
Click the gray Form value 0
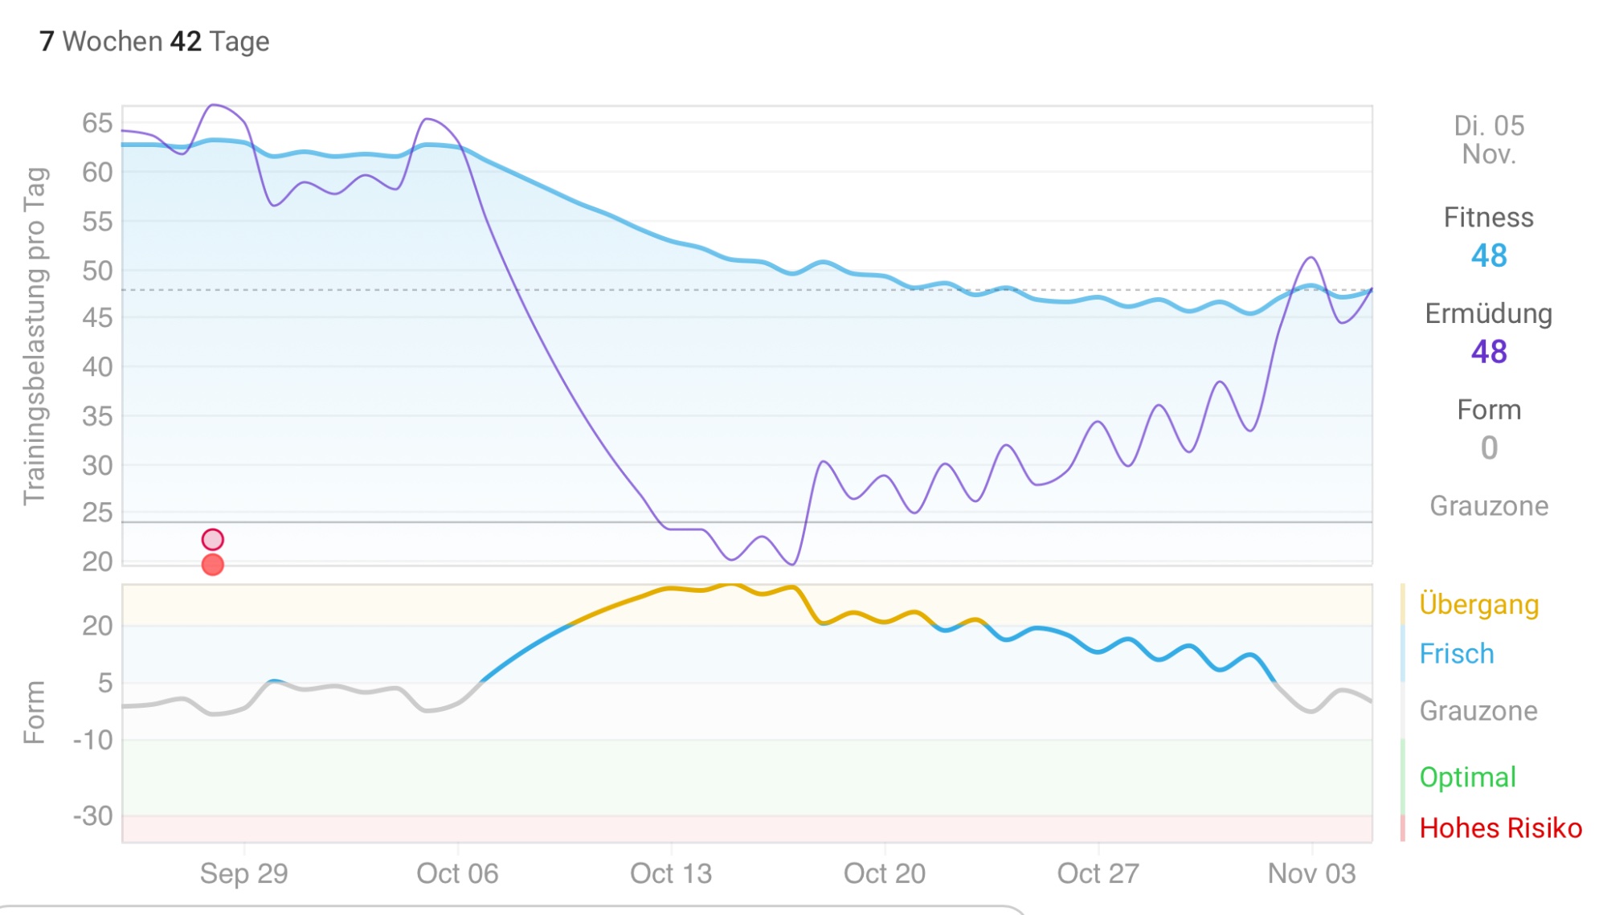click(1489, 448)
